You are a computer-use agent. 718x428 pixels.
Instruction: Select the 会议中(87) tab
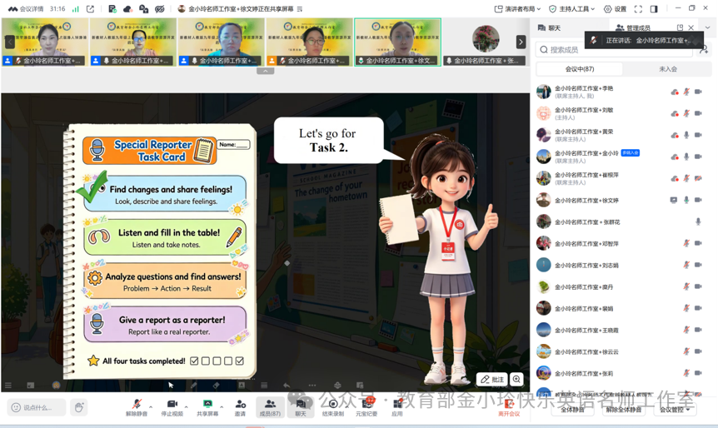pos(580,69)
